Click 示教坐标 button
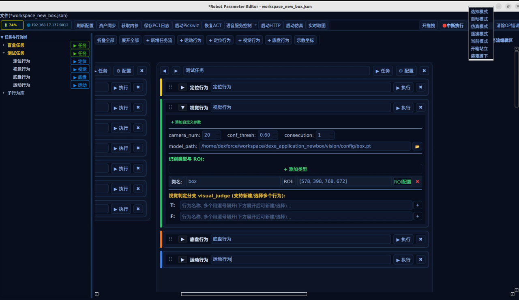Screen dimensions: 519x300 (x=305, y=41)
